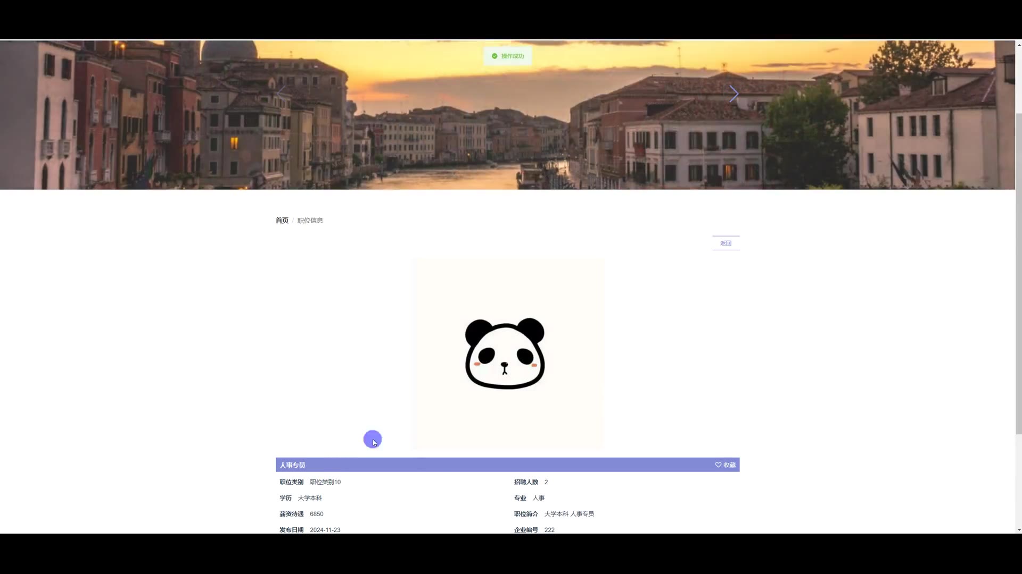The image size is (1022, 574).
Task: Click the 大学本科 education value
Action: 310,498
